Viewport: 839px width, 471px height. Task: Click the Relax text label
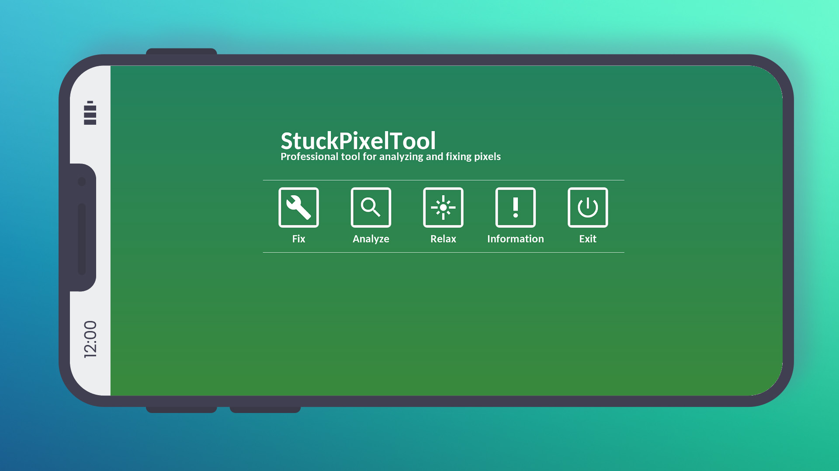click(x=443, y=239)
